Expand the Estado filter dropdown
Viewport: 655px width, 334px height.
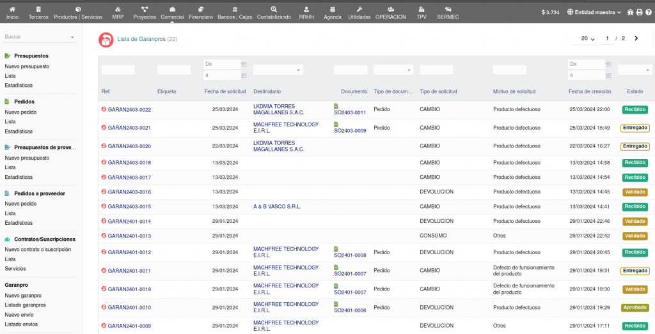point(635,70)
